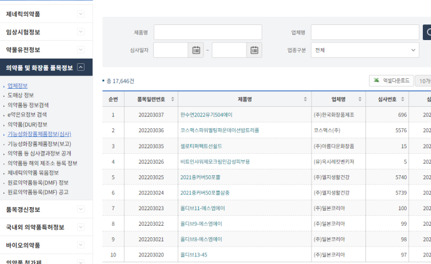Viewport: 431px width, 264px height.
Task: Open 기능성화장품제품정보(보고) in the sidebar
Action: [39, 144]
